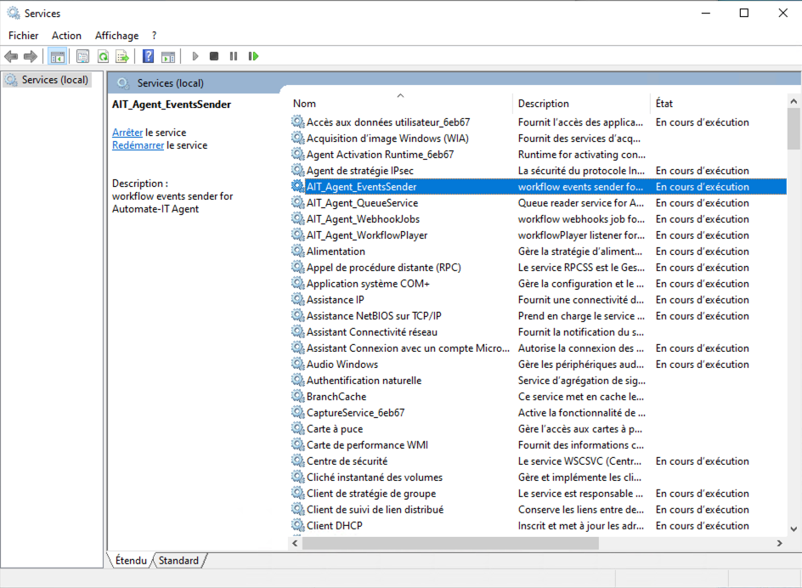
Task: Select Client de suivi de lien distribué
Action: pos(375,509)
